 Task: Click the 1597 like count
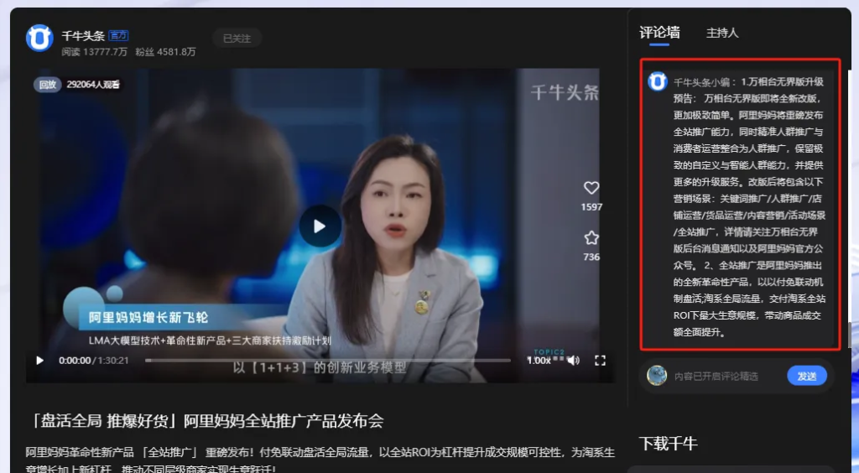[x=591, y=207]
